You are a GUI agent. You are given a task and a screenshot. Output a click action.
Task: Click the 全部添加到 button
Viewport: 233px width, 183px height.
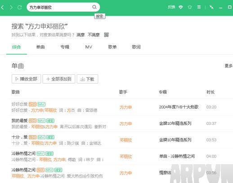click(x=59, y=79)
